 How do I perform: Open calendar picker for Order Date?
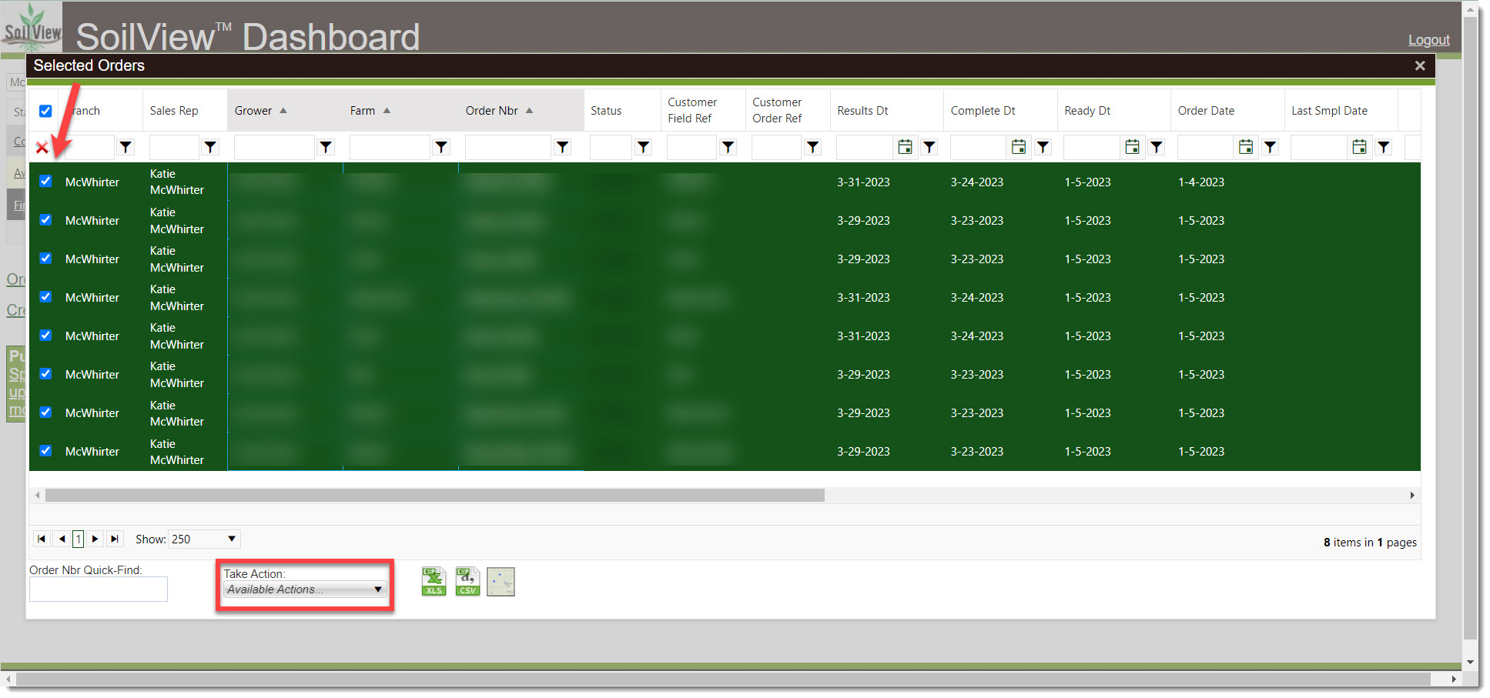pos(1245,147)
